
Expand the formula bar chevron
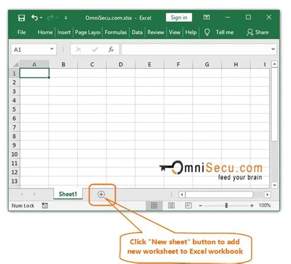pos(273,49)
